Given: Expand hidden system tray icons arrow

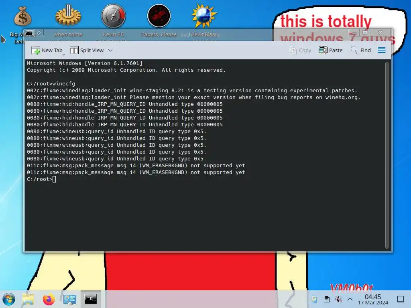Looking at the screenshot, I should [350, 299].
